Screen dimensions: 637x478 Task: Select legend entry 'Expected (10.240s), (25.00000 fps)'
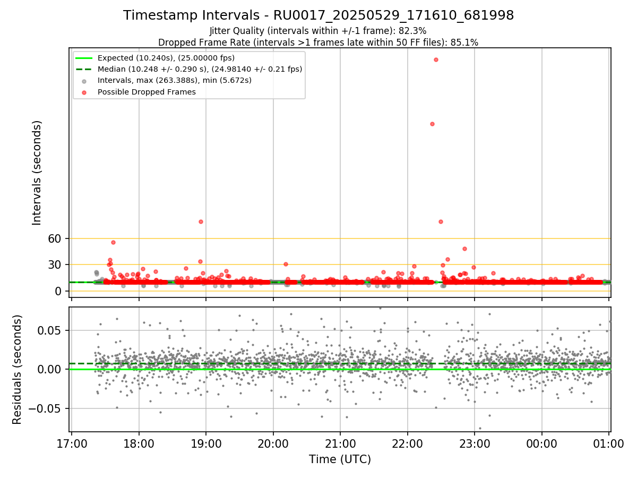click(166, 58)
